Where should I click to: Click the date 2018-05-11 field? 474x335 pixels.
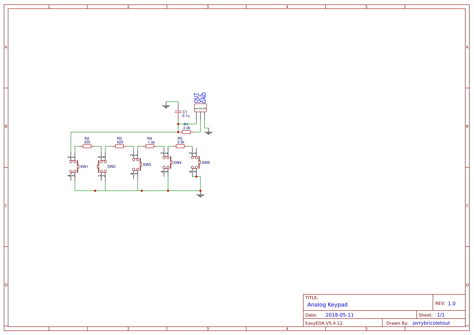tap(340, 314)
